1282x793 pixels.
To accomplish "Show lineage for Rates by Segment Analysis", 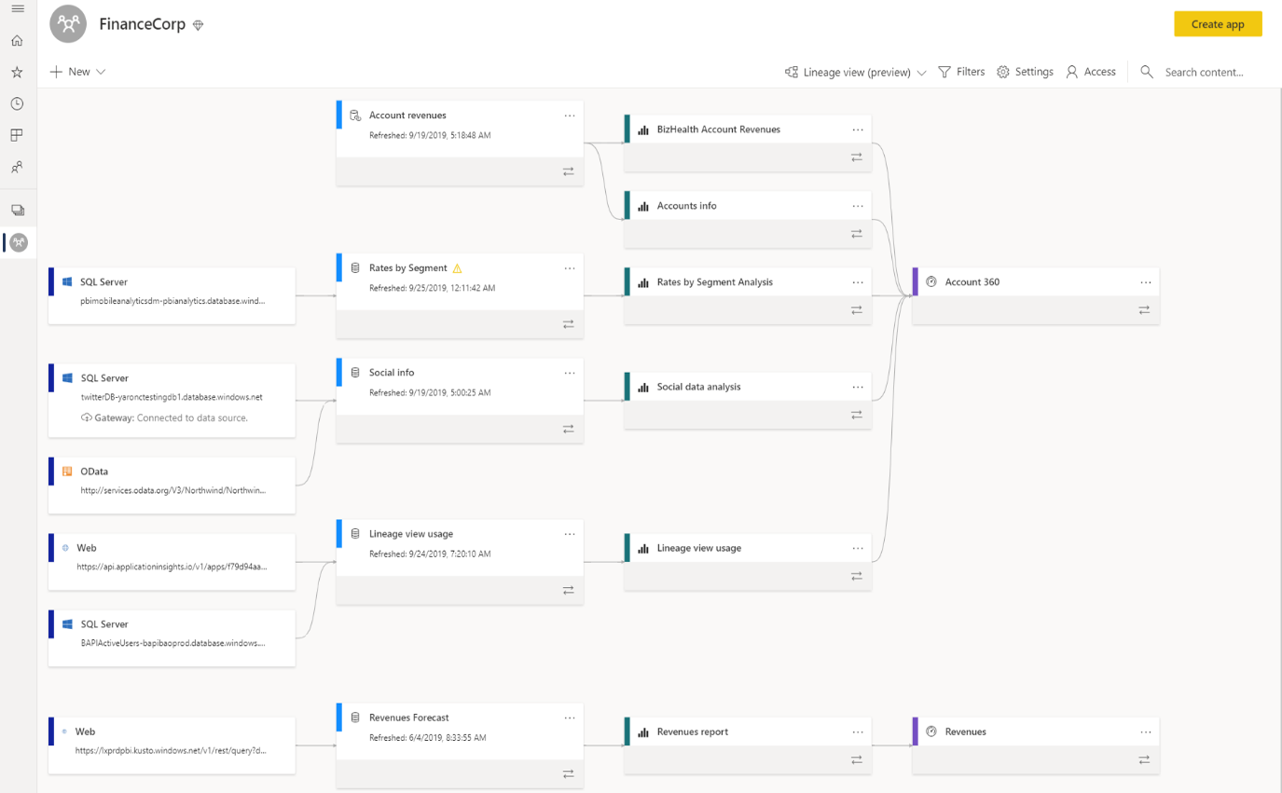I will pyautogui.click(x=856, y=310).
